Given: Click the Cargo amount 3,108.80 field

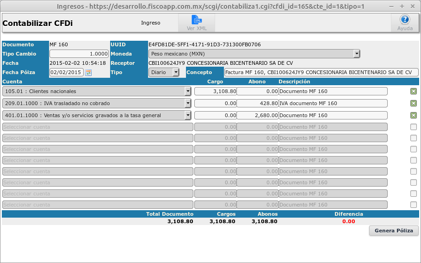Looking at the screenshot, I should pyautogui.click(x=215, y=91).
